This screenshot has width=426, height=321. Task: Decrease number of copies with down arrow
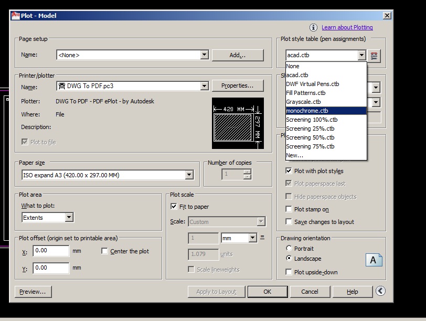click(247, 177)
